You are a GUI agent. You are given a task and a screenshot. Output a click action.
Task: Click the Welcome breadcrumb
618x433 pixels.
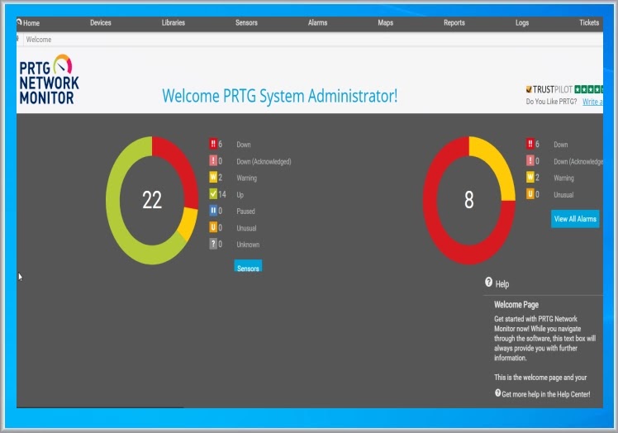coord(39,40)
